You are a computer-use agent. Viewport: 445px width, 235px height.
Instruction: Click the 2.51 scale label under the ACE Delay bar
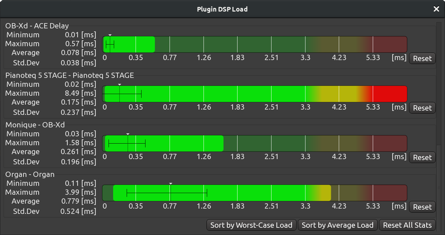tap(271, 58)
